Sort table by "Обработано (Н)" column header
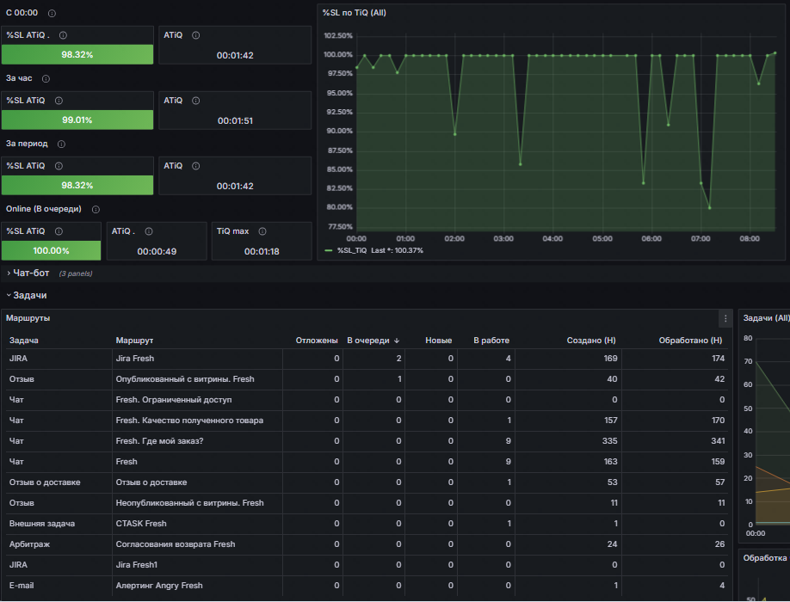Screen dimensions: 790x602 pos(690,341)
